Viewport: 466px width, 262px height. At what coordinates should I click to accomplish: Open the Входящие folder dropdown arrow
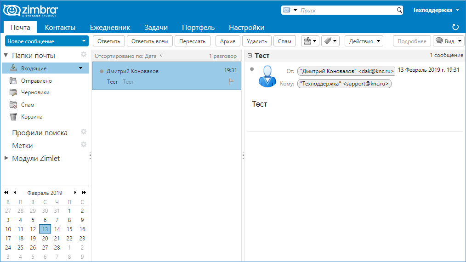[x=80, y=68]
